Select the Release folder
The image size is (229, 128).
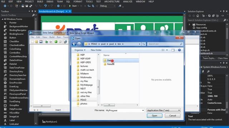(111, 64)
